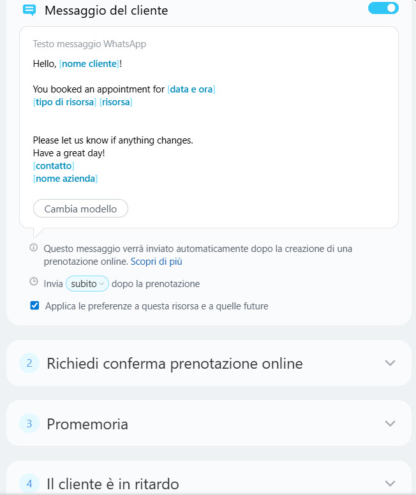This screenshot has height=495, width=416.
Task: Expand Richiedi conferma prenotazione online chevron
Action: (x=390, y=363)
